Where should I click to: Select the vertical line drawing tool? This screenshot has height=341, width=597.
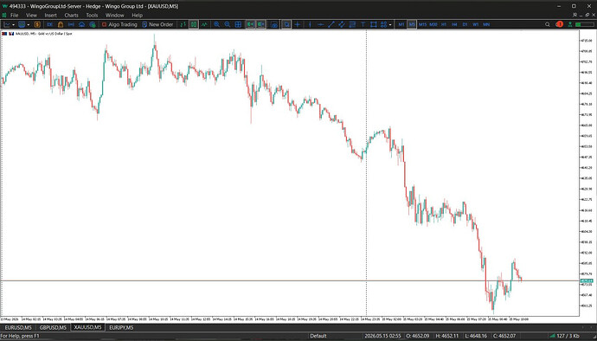point(310,24)
